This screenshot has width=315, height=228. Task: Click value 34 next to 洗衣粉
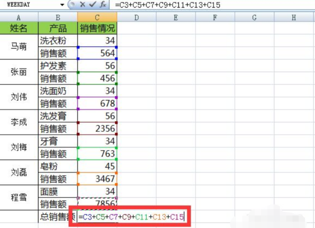(x=97, y=41)
